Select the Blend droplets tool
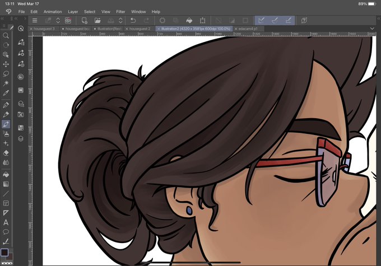The image size is (381, 266). click(x=6, y=162)
